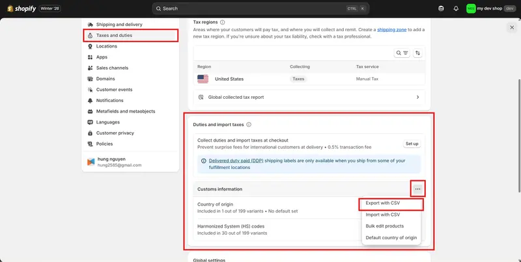
Task: Click the Country of origin row
Action: (x=277, y=207)
